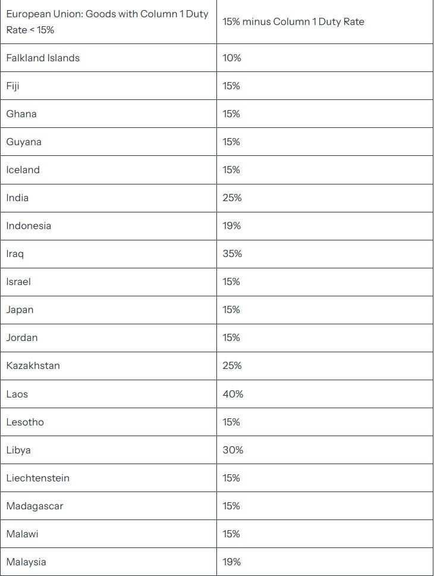Click the Jordan country name
Image resolution: width=434 pixels, height=576 pixels.
tap(22, 337)
